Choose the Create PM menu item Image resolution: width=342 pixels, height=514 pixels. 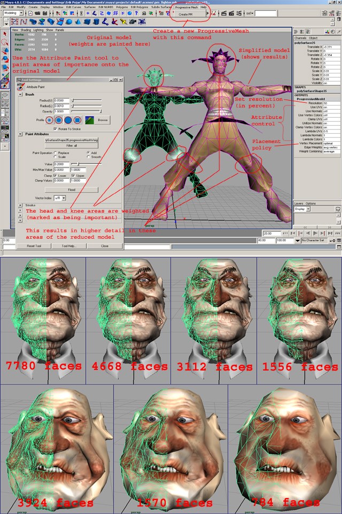coord(186,14)
